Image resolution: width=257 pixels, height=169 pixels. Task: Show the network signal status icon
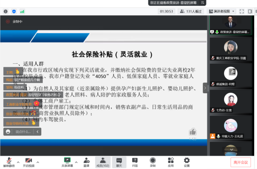pos(22,12)
